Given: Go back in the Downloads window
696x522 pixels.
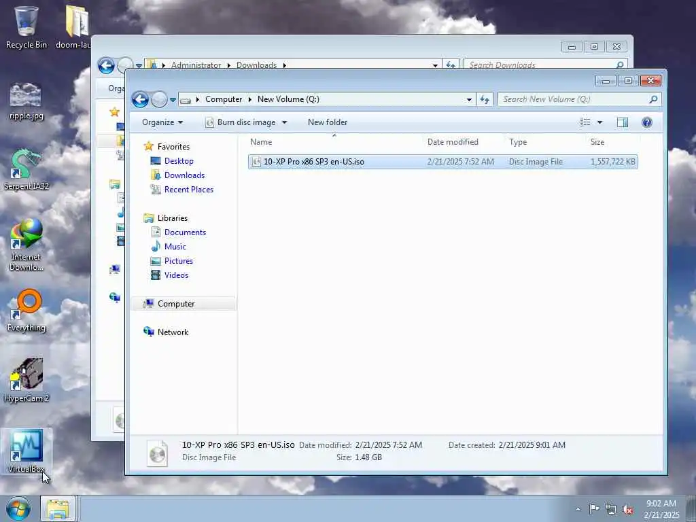Looking at the screenshot, I should pyautogui.click(x=106, y=66).
